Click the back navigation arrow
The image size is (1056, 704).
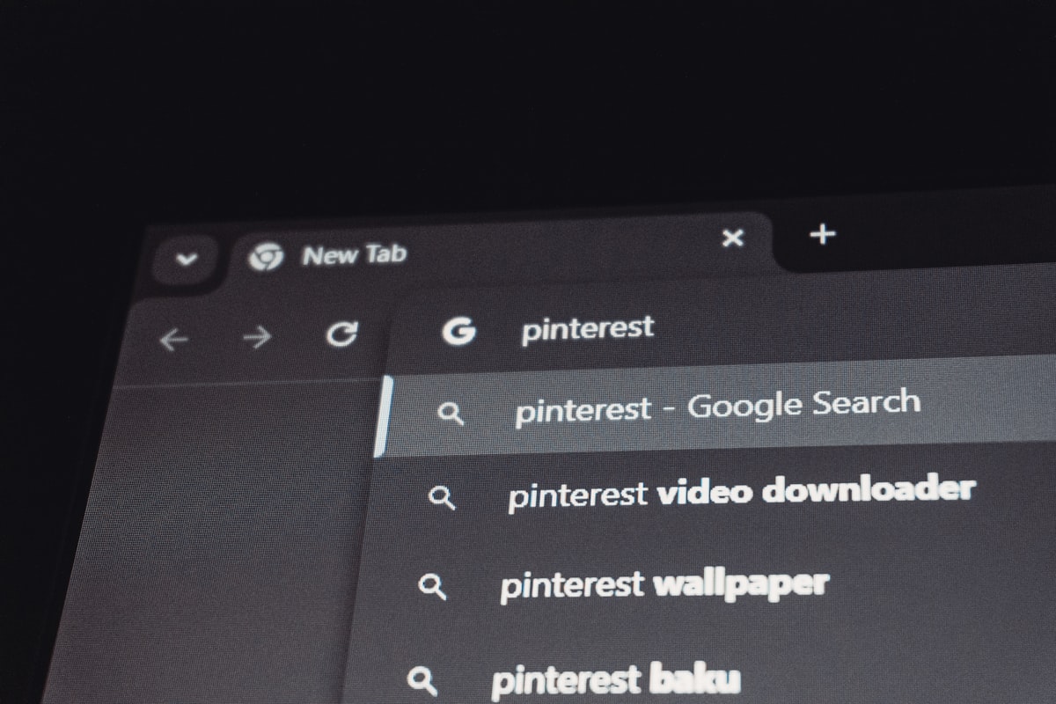tap(175, 338)
